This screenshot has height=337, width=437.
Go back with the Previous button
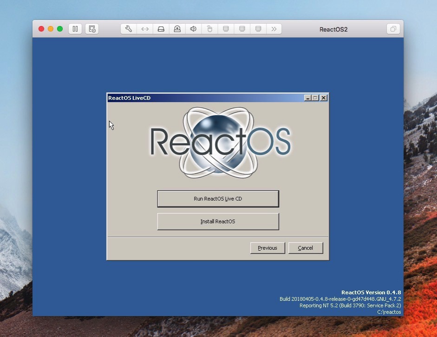click(x=267, y=248)
